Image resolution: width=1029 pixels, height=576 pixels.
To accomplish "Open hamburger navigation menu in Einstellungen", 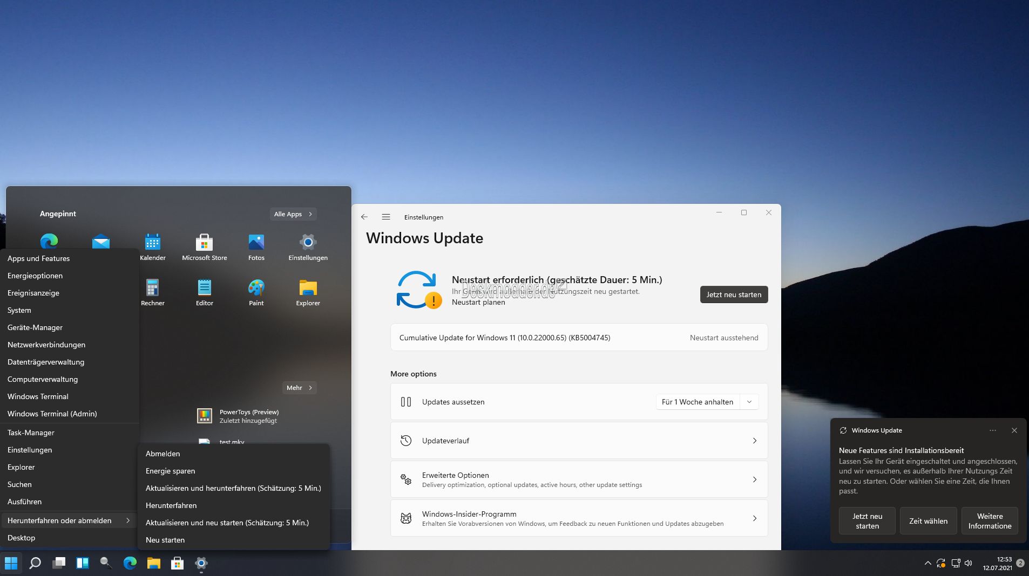I will [386, 217].
